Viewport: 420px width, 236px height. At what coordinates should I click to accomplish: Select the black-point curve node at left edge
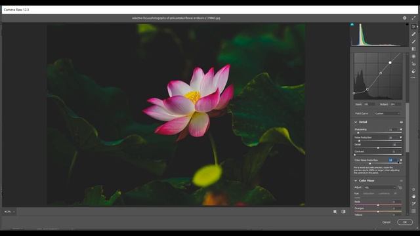(354, 93)
